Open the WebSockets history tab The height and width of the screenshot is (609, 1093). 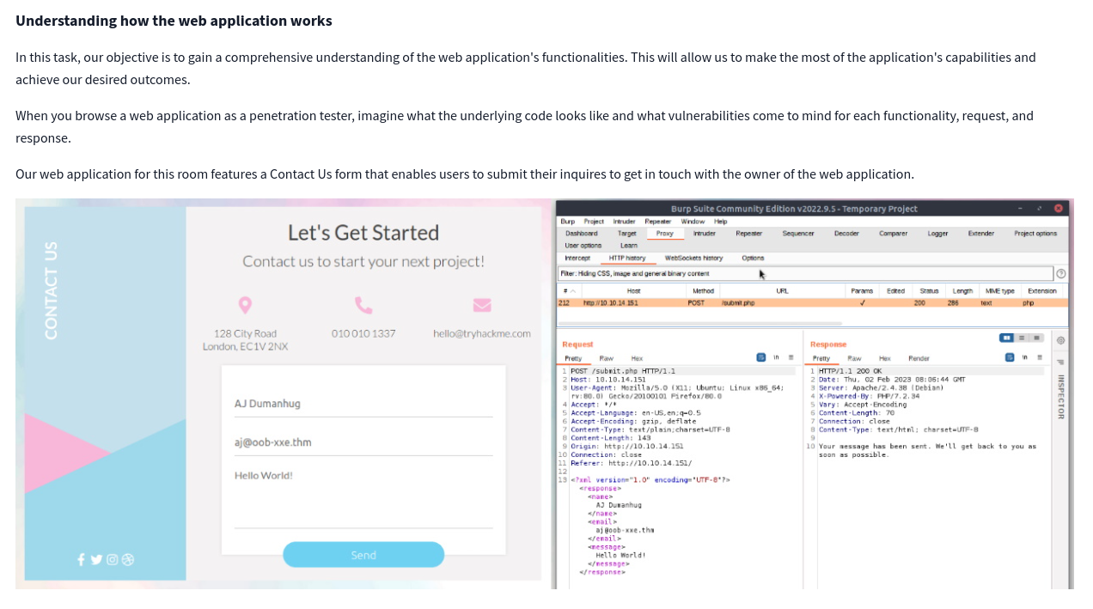tap(693, 258)
